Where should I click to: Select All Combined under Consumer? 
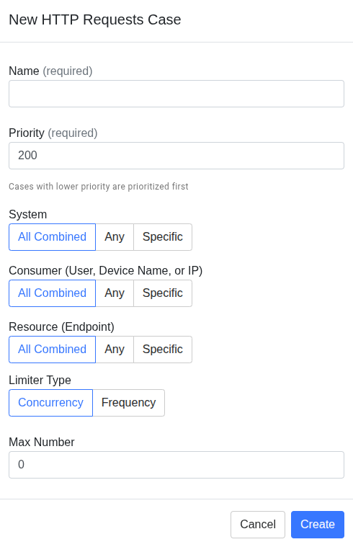[53, 293]
